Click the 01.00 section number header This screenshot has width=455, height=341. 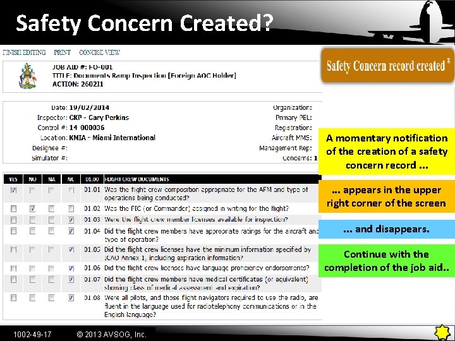92,179
